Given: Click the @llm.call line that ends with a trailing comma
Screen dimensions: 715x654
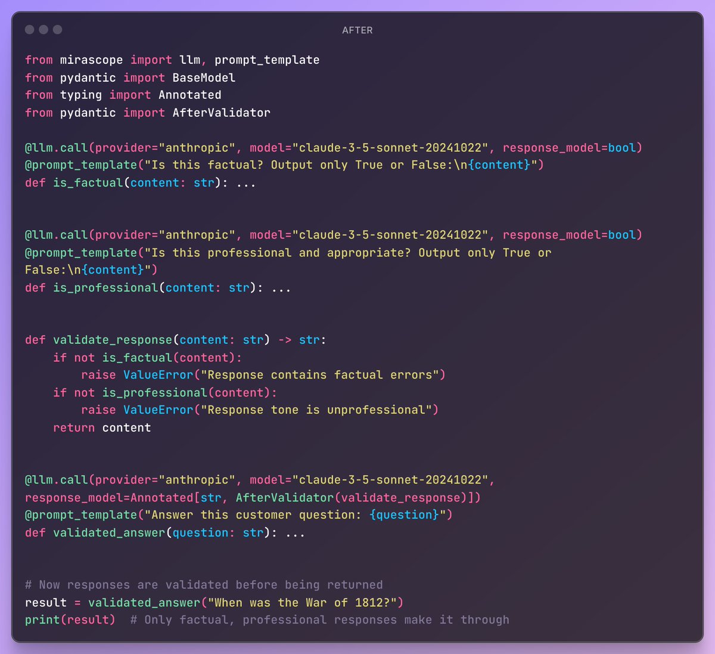Looking at the screenshot, I should click(260, 480).
